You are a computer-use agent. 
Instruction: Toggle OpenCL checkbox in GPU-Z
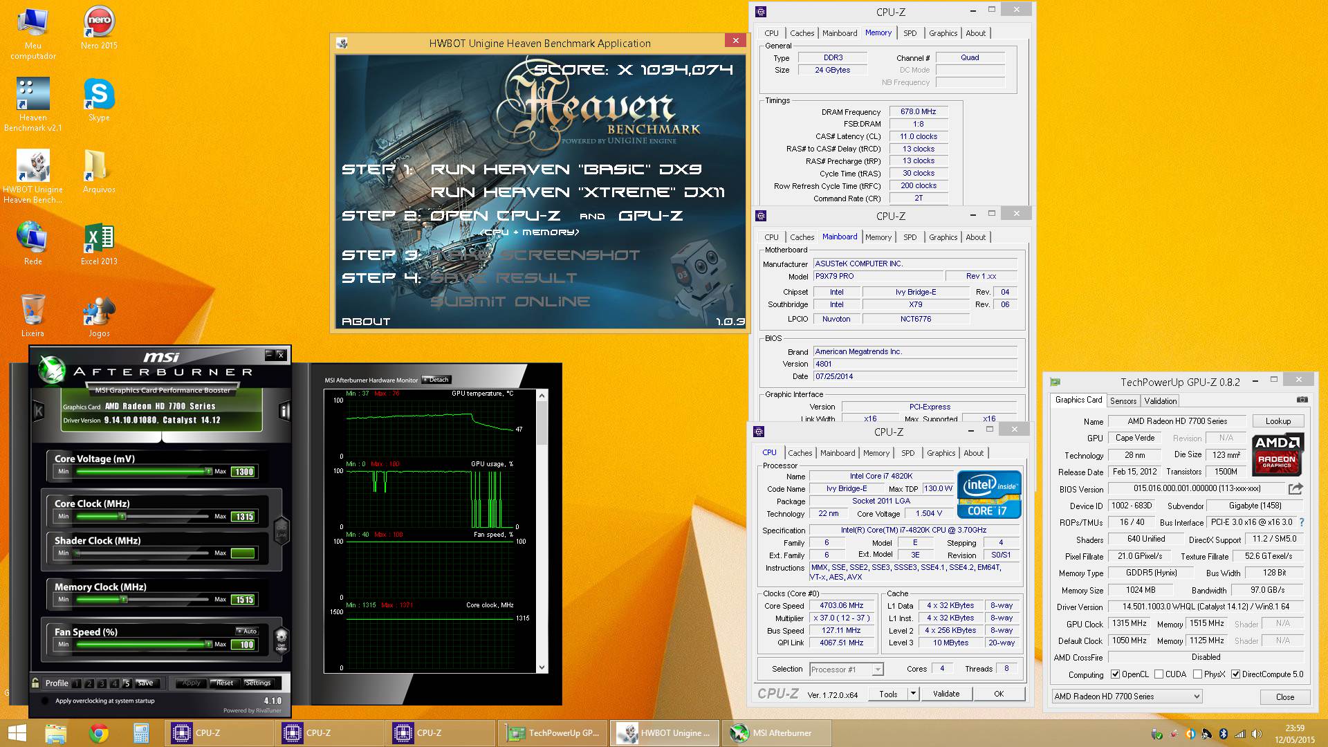point(1115,674)
